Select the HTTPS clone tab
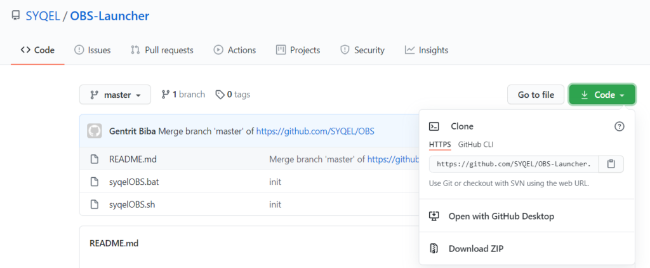 440,145
